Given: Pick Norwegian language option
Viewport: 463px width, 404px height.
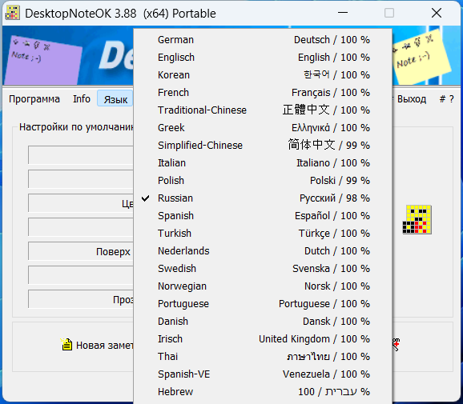Looking at the screenshot, I should click(263, 286).
